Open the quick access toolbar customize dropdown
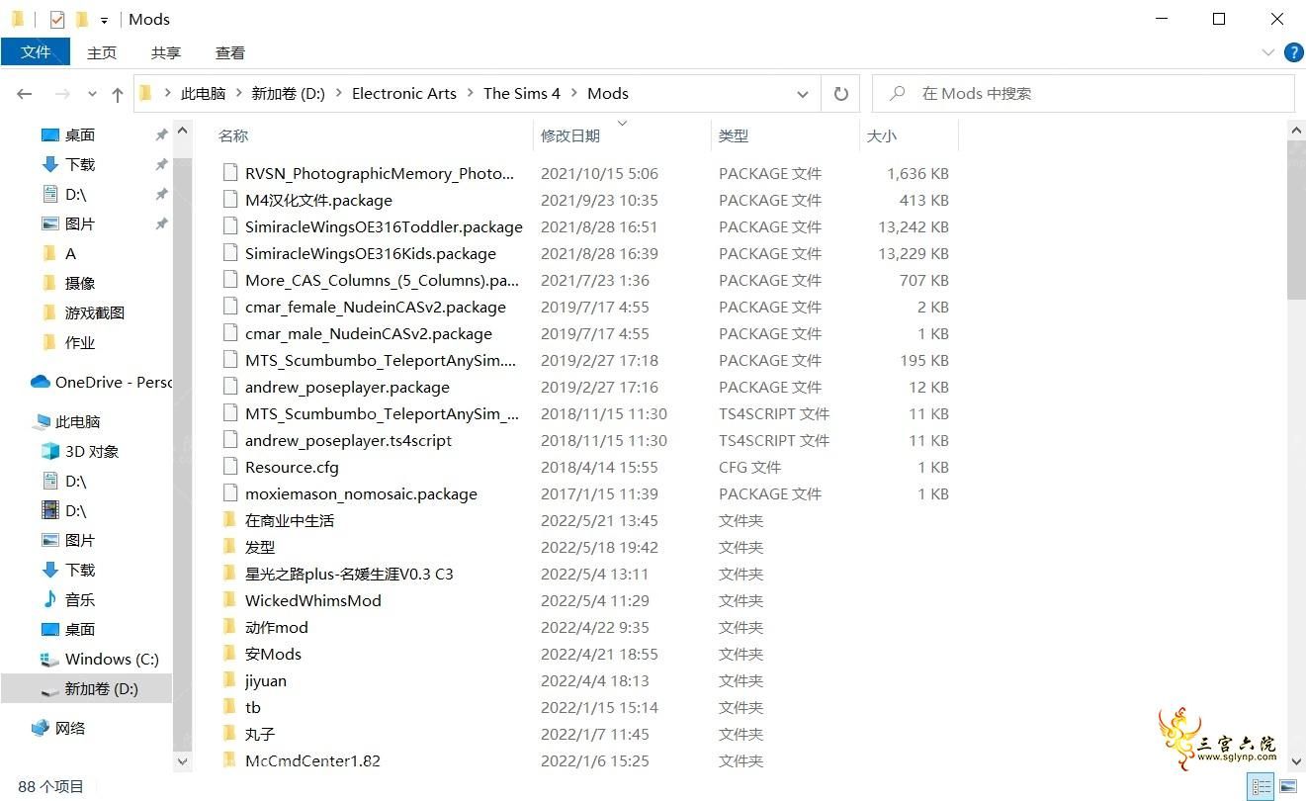 104,20
